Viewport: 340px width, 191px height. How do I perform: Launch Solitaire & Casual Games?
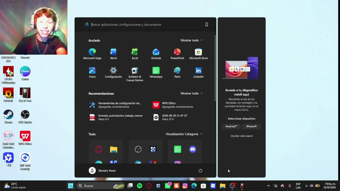pos(135,74)
